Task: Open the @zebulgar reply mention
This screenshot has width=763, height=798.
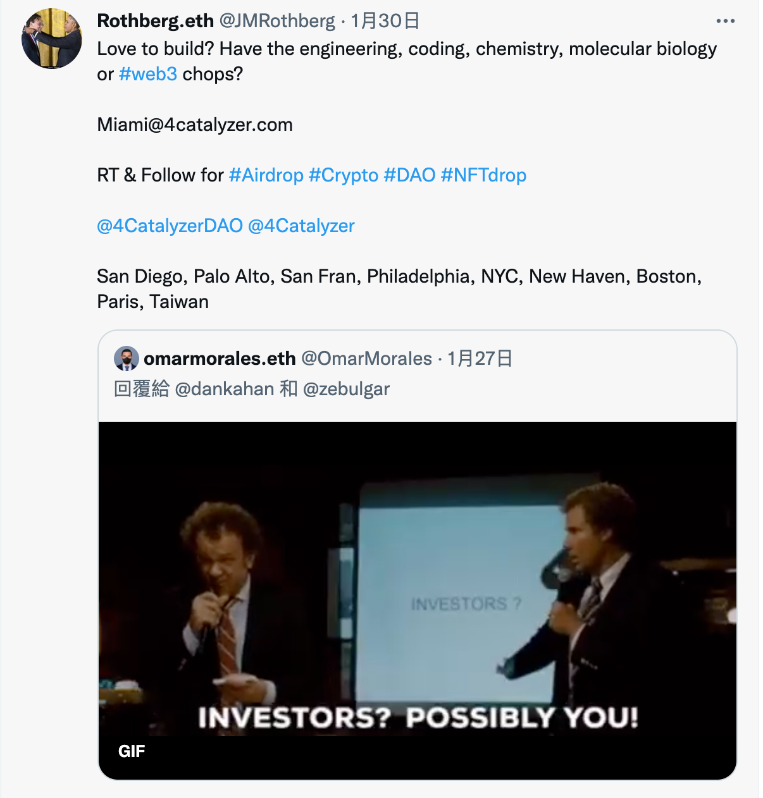Action: pyautogui.click(x=346, y=388)
